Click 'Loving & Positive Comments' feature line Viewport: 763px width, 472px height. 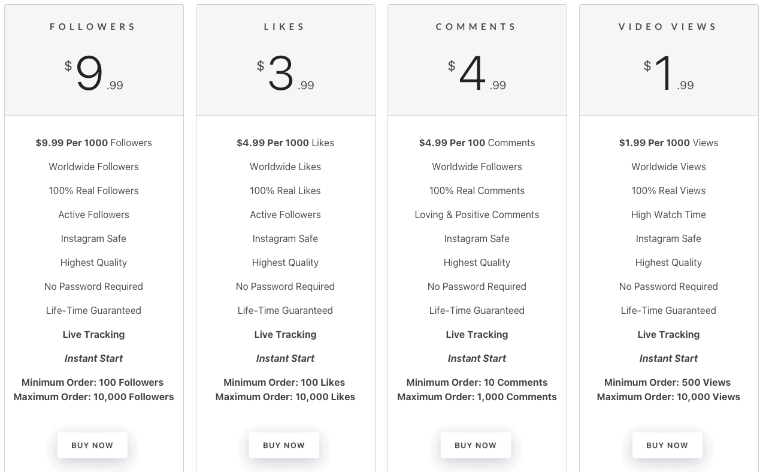(x=477, y=214)
